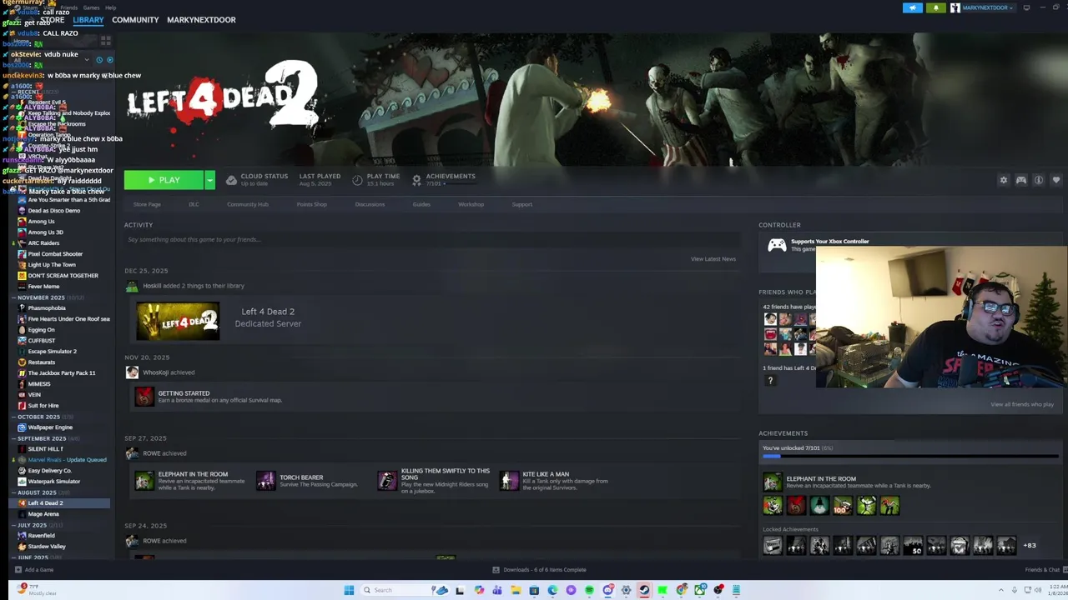Open game settings gear icon
The image size is (1068, 600).
tap(1004, 180)
